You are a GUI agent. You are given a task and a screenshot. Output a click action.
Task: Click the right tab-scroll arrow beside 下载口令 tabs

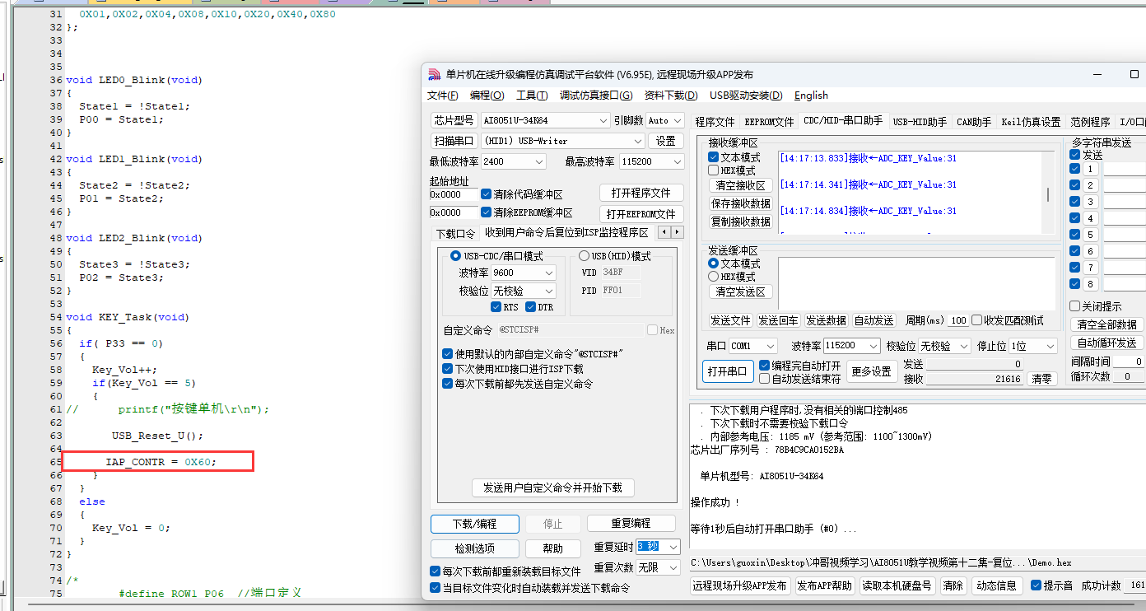pyautogui.click(x=677, y=232)
